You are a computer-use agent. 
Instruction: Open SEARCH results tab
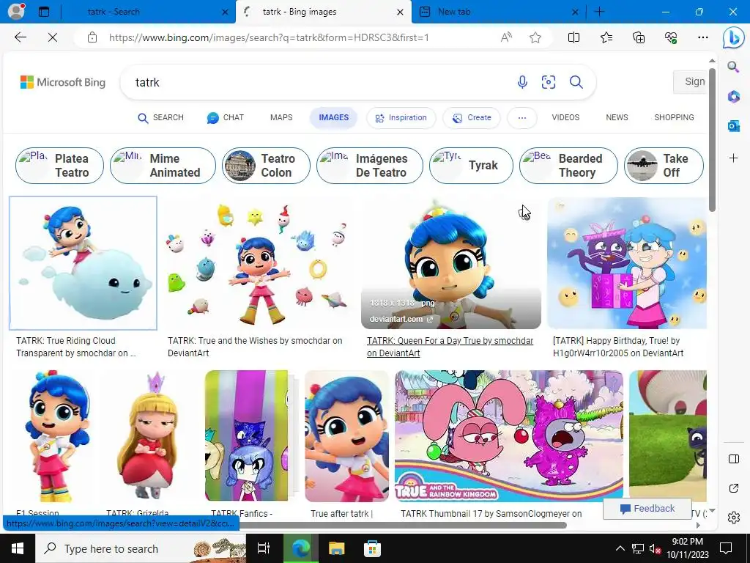[160, 118]
